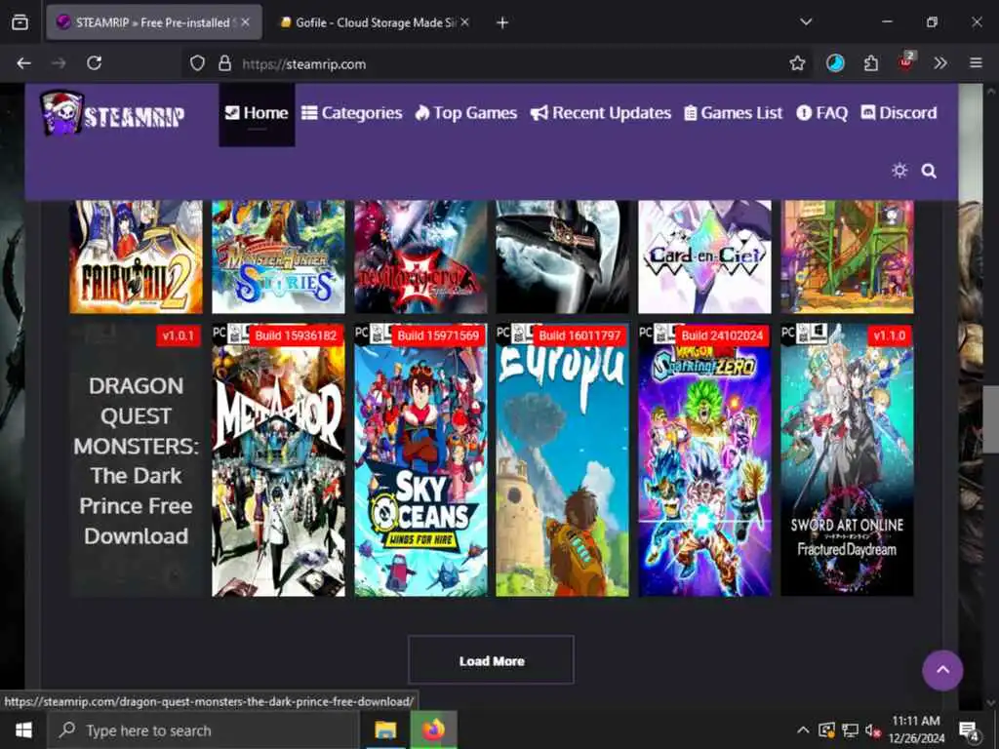Click the taskbar search box
Image resolution: width=999 pixels, height=749 pixels.
204,730
